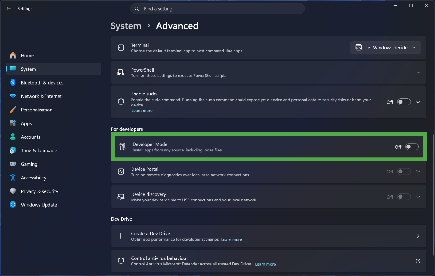Screen dimensions: 435x276
Task: Select Network & internet in sidebar
Action: pyautogui.click(x=53, y=96)
